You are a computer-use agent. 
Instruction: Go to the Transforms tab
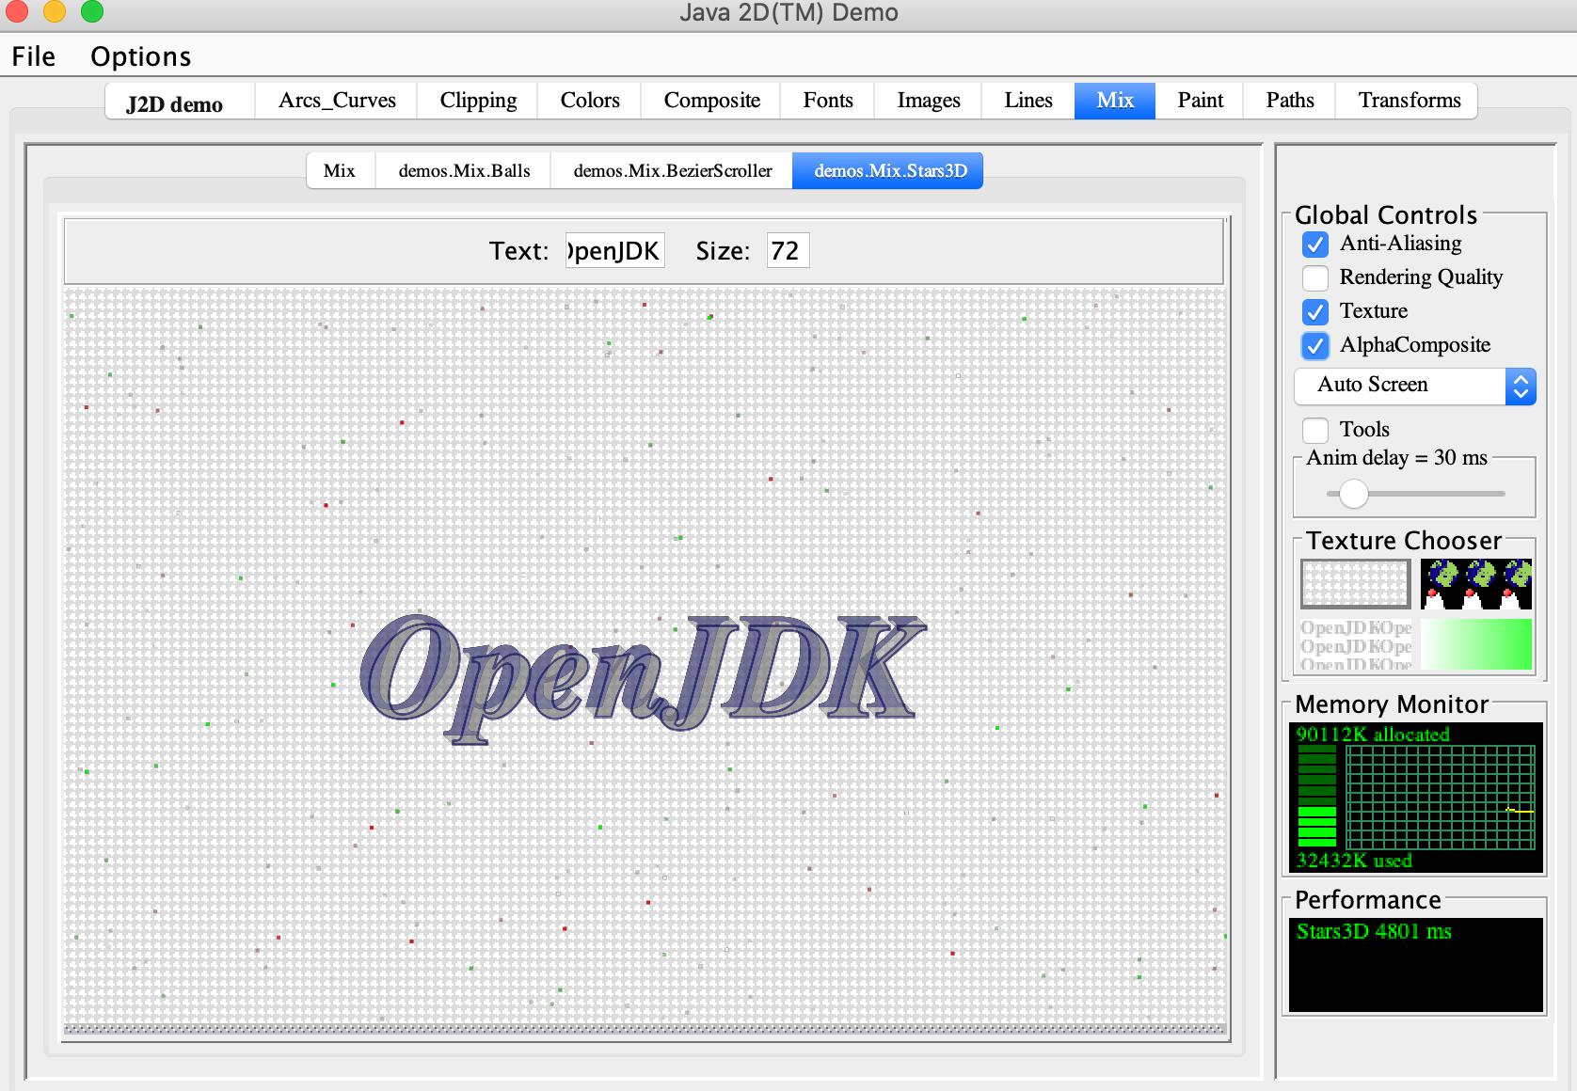click(x=1409, y=101)
